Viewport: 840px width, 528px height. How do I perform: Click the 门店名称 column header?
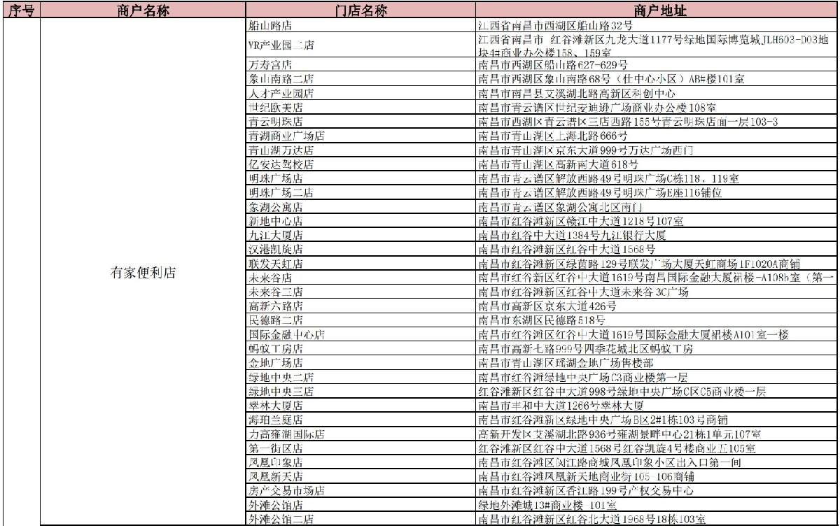pyautogui.click(x=360, y=10)
